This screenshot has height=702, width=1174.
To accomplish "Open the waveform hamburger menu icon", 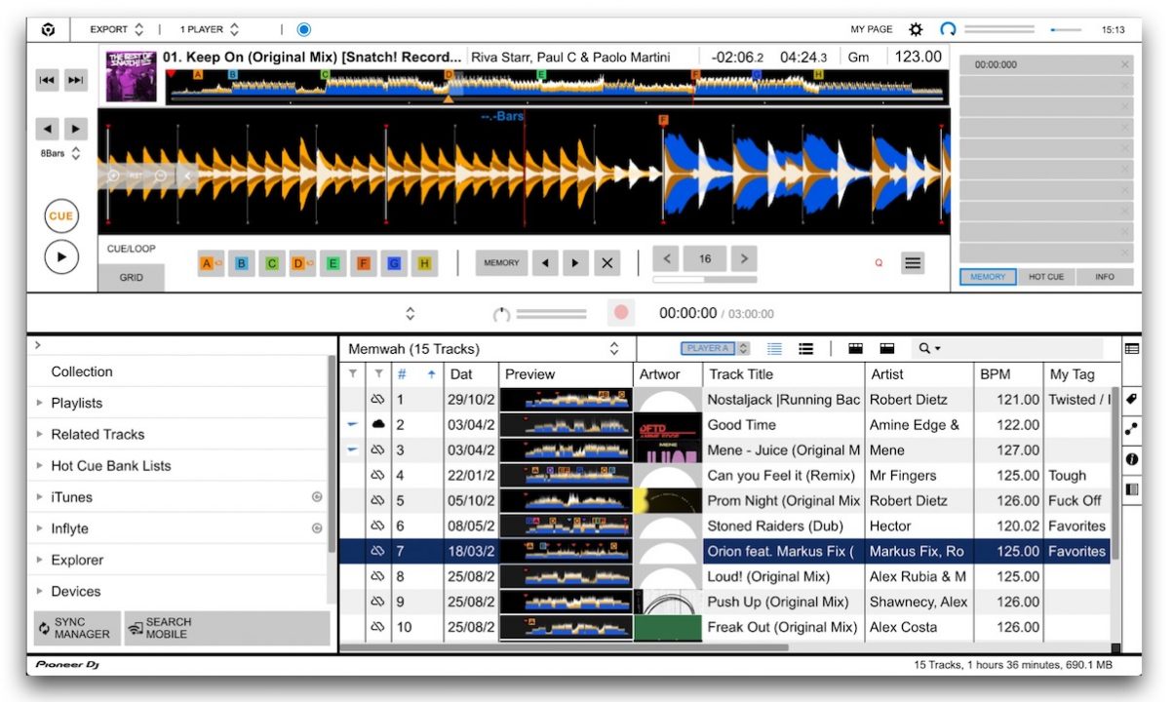I will (912, 262).
